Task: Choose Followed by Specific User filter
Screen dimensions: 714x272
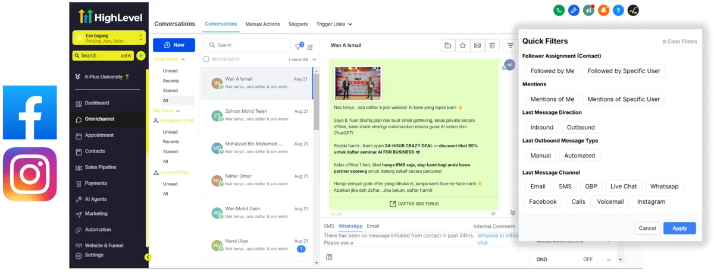Action: coord(624,71)
